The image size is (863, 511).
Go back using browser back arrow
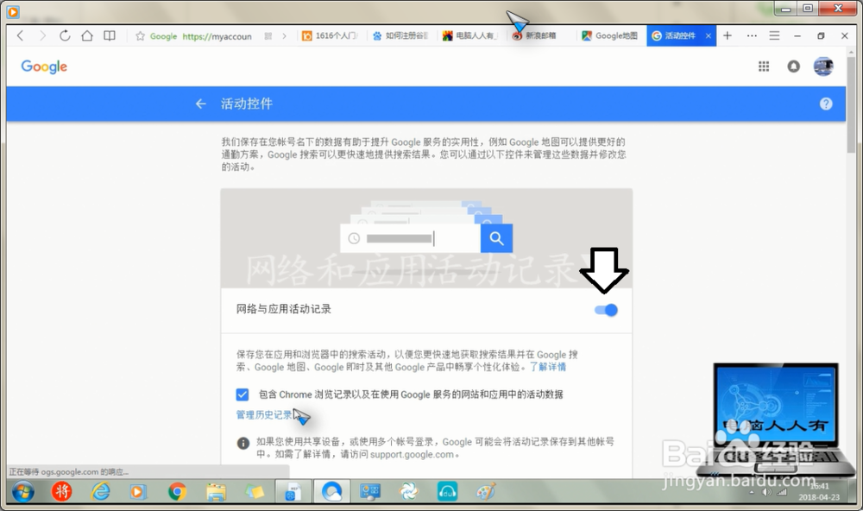(x=21, y=35)
